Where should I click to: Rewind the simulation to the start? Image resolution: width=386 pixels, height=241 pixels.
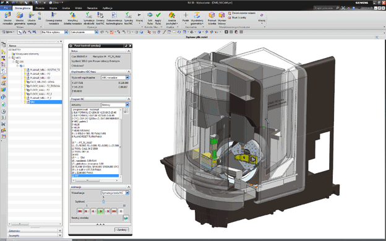80,211
